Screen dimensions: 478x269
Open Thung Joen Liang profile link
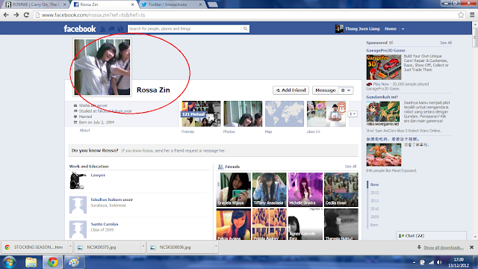coord(362,28)
